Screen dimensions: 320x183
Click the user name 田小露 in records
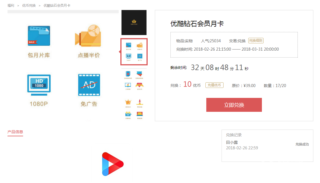point(232,142)
